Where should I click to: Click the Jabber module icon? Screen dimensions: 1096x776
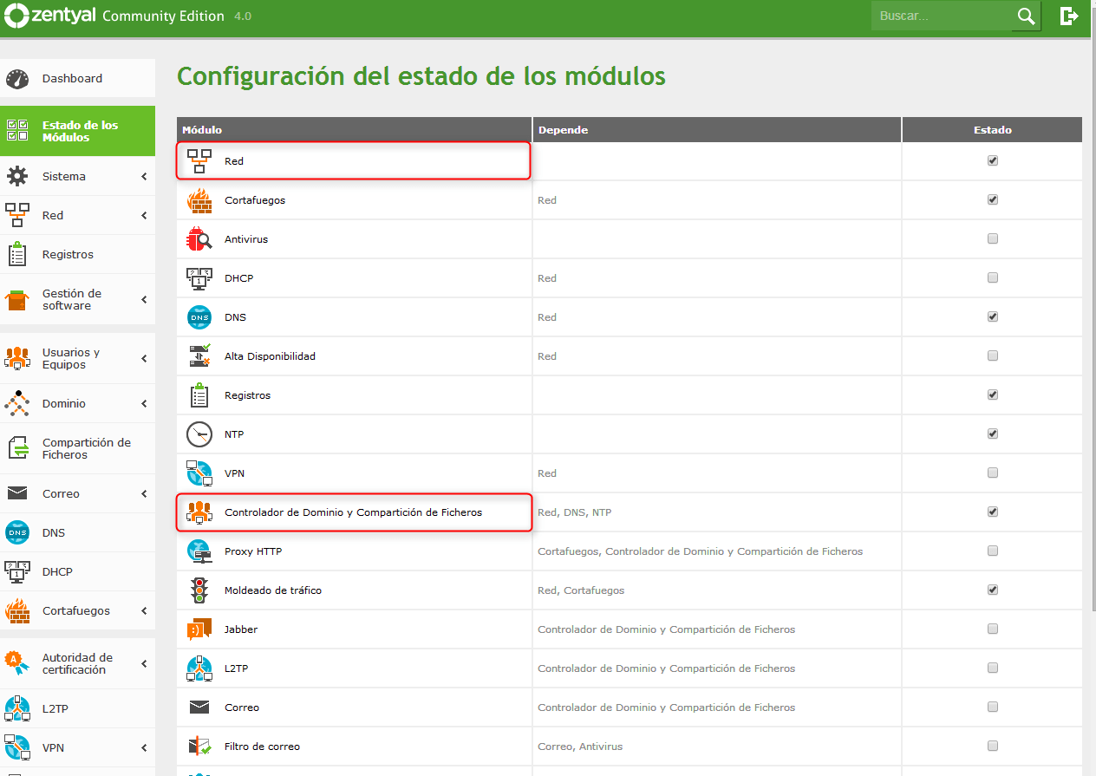coord(199,629)
